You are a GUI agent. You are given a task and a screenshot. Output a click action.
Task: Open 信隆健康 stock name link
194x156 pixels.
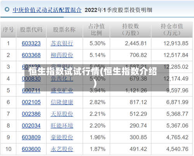tap(62, 102)
